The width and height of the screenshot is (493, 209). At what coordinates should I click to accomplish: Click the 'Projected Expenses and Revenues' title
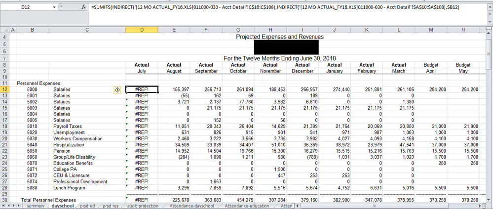tap(279, 37)
